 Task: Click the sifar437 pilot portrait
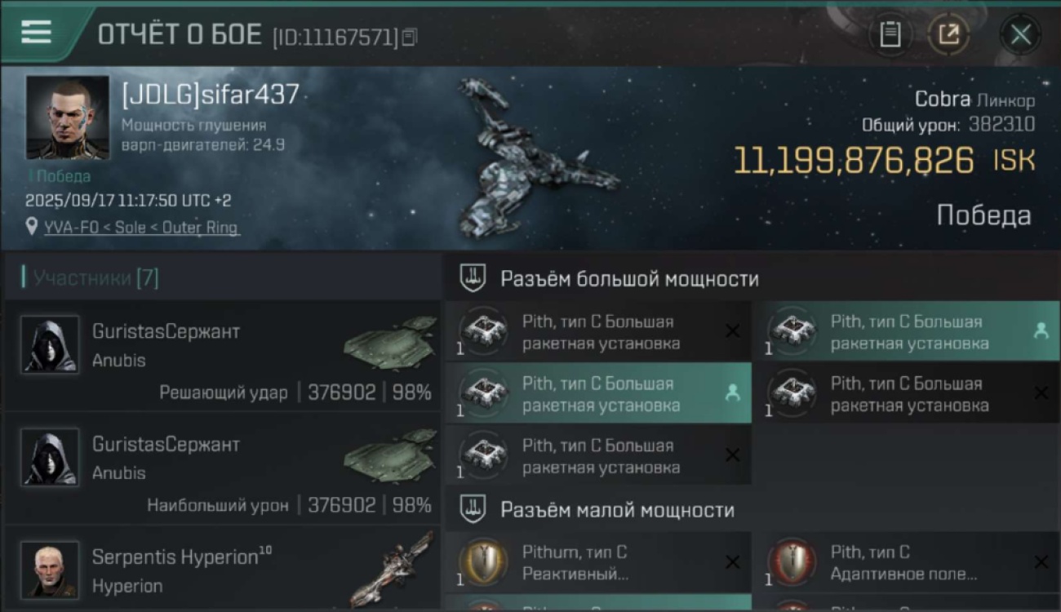pos(67,118)
